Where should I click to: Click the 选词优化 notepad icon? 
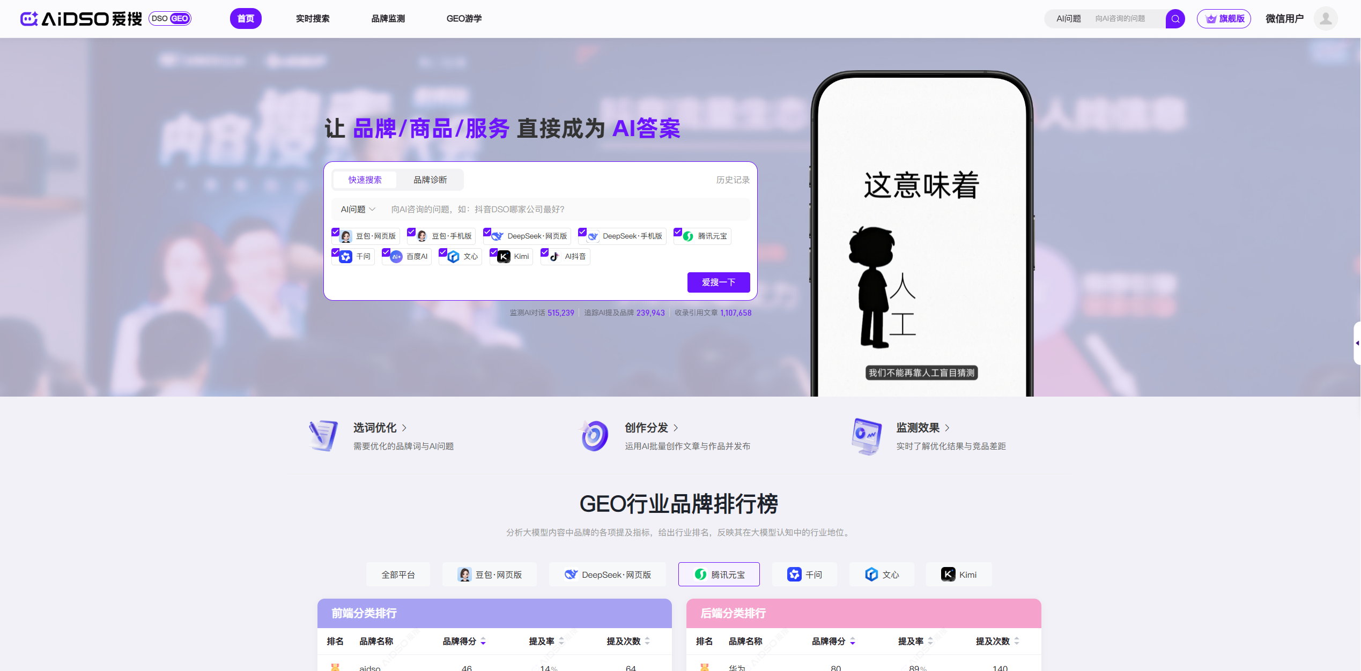coord(323,436)
